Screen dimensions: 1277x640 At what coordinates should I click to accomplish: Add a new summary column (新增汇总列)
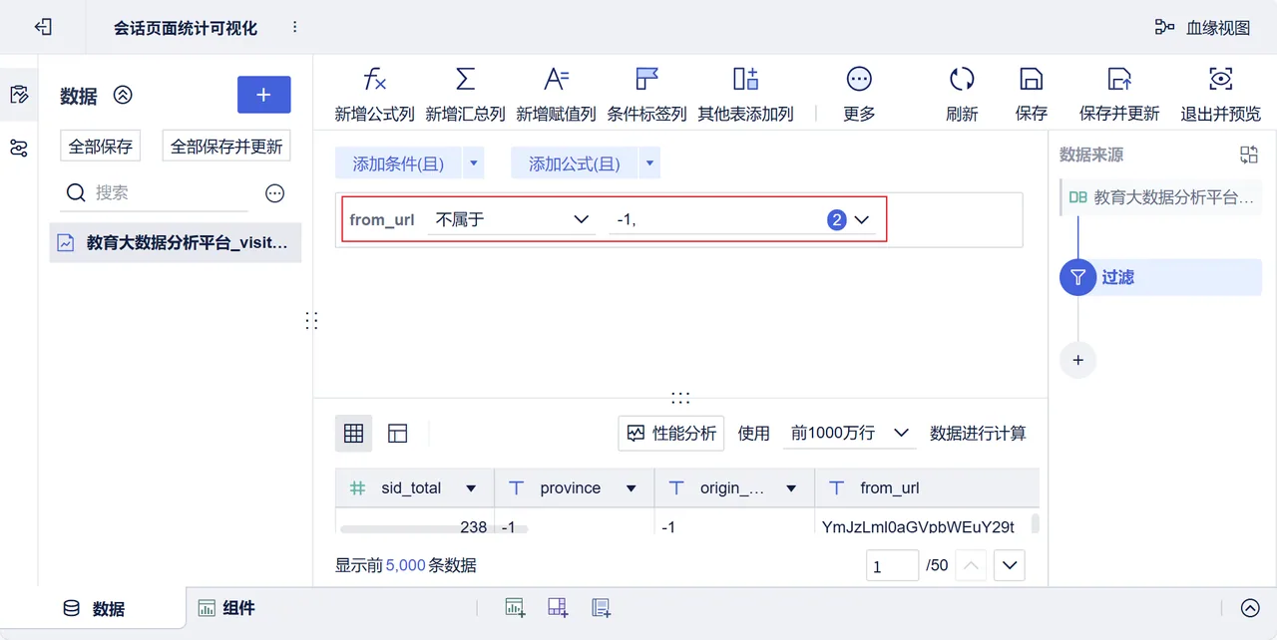click(465, 95)
